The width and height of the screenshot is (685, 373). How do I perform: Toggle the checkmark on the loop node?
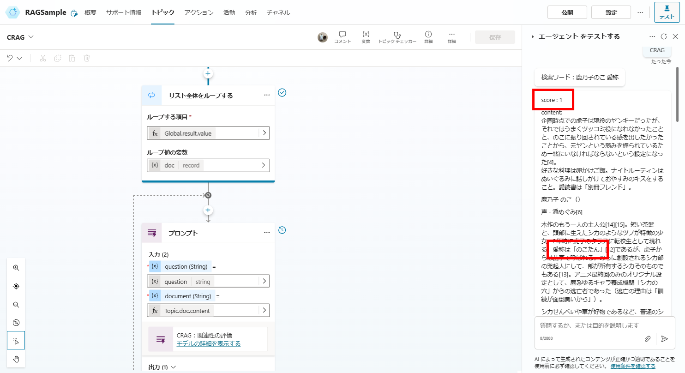282,92
